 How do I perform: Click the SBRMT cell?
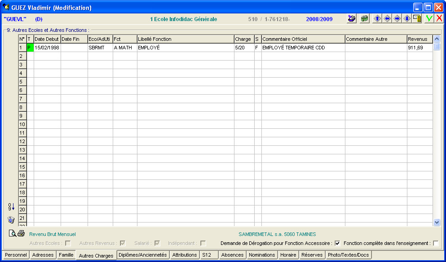click(x=100, y=48)
